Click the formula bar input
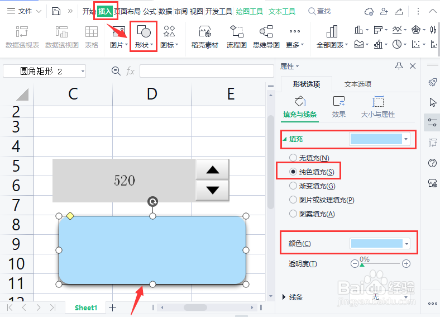 [x=207, y=71]
